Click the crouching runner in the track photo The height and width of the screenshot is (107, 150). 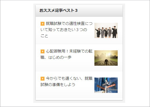[106, 62]
